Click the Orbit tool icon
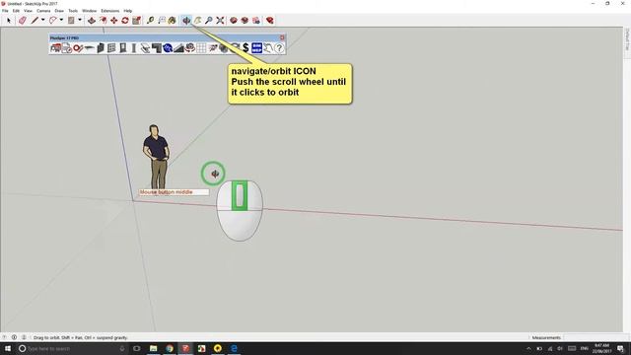This screenshot has height=355, width=631. tap(186, 20)
